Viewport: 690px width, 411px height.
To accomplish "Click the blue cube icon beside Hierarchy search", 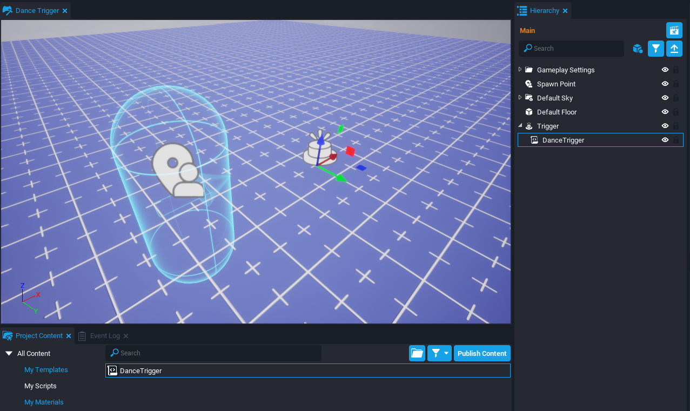I will 638,49.
